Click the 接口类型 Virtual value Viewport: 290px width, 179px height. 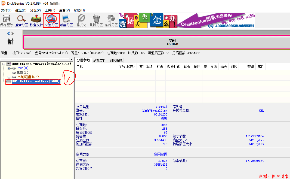pyautogui.click(x=161, y=107)
